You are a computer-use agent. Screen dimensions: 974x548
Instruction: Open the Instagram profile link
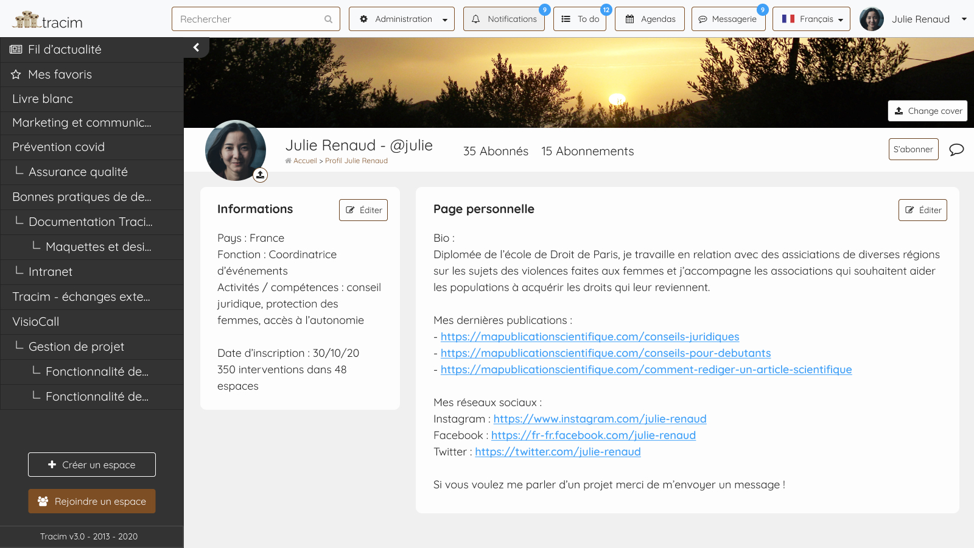[600, 419]
